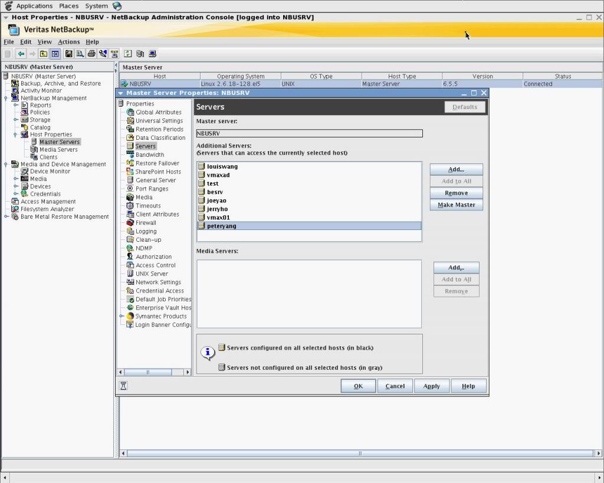This screenshot has width=604, height=483.
Task: Click Remove next to Additional Servers list
Action: (x=456, y=193)
